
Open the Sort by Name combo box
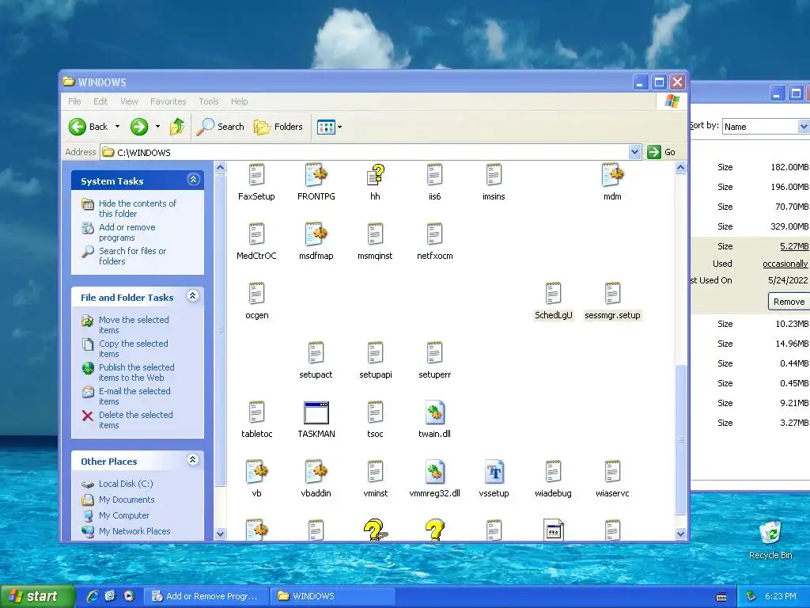(766, 127)
